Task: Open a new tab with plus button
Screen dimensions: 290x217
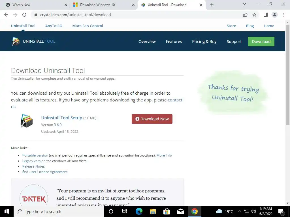Action: pos(212,5)
